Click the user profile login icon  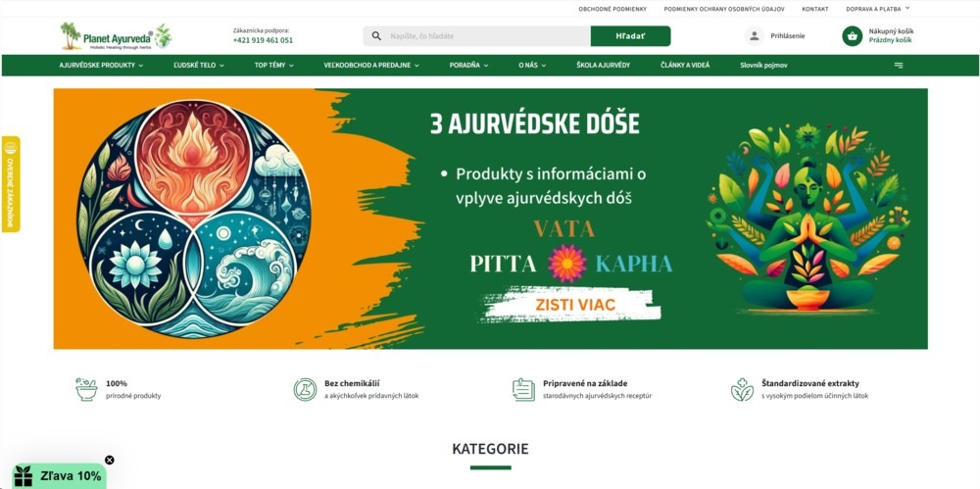755,36
